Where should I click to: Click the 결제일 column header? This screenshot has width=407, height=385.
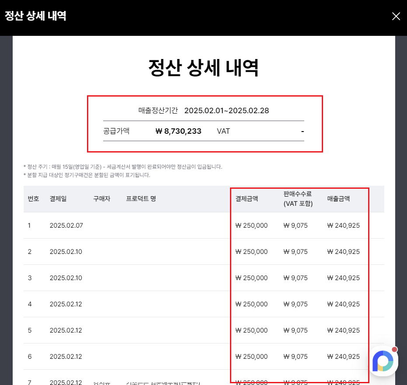58,199
